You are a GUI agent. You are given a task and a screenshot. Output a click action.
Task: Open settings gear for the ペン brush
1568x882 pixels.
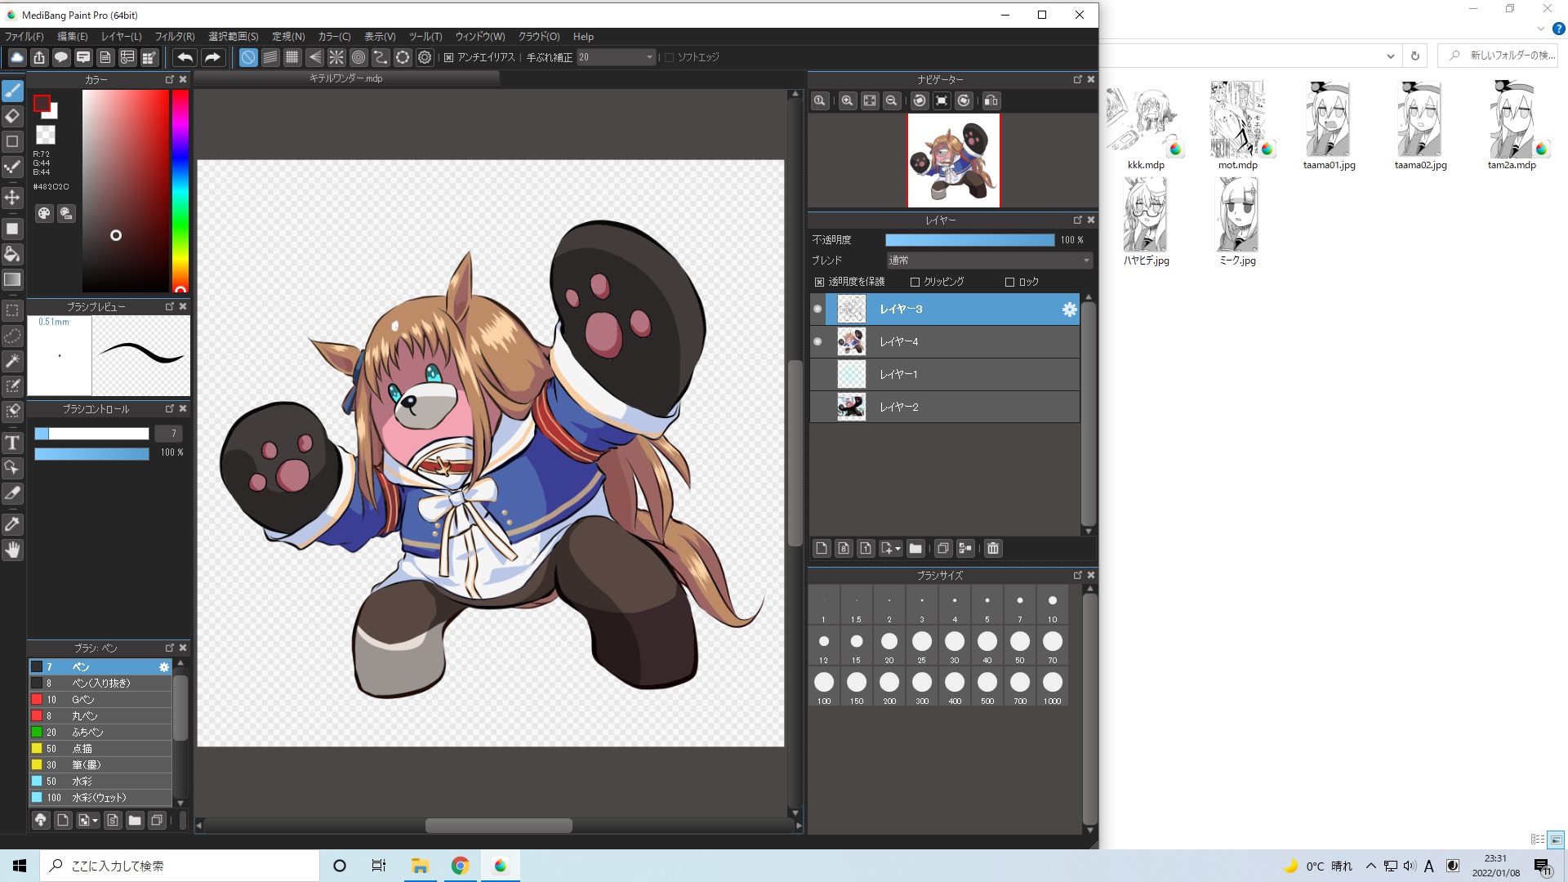(x=164, y=667)
